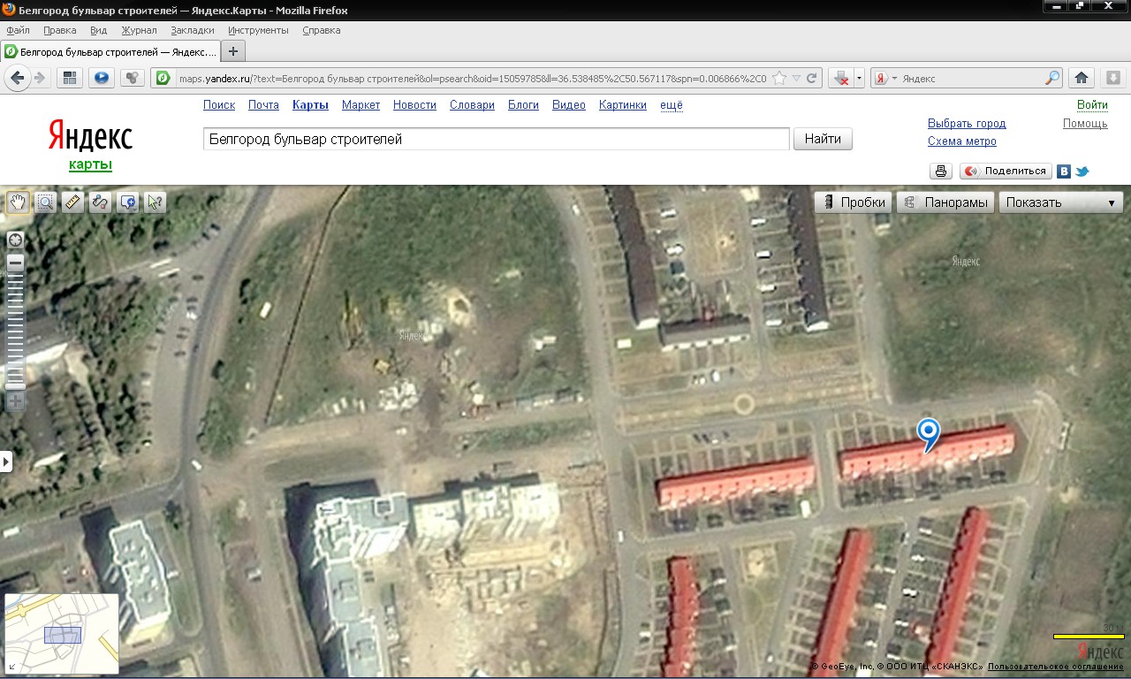
Task: Open the Журнал menu
Action: point(139,30)
